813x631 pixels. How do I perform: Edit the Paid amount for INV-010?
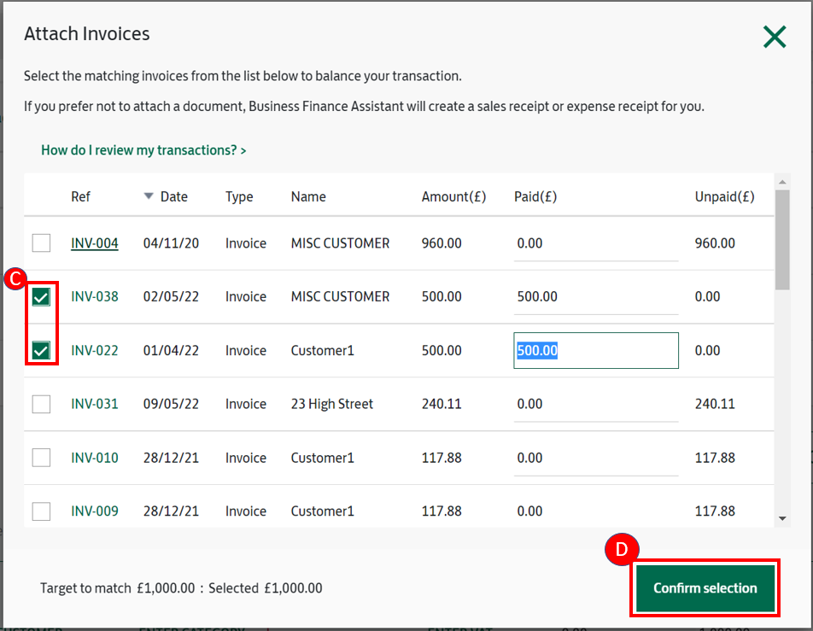tap(596, 458)
